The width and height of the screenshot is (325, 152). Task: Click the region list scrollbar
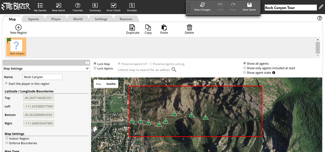(318, 48)
